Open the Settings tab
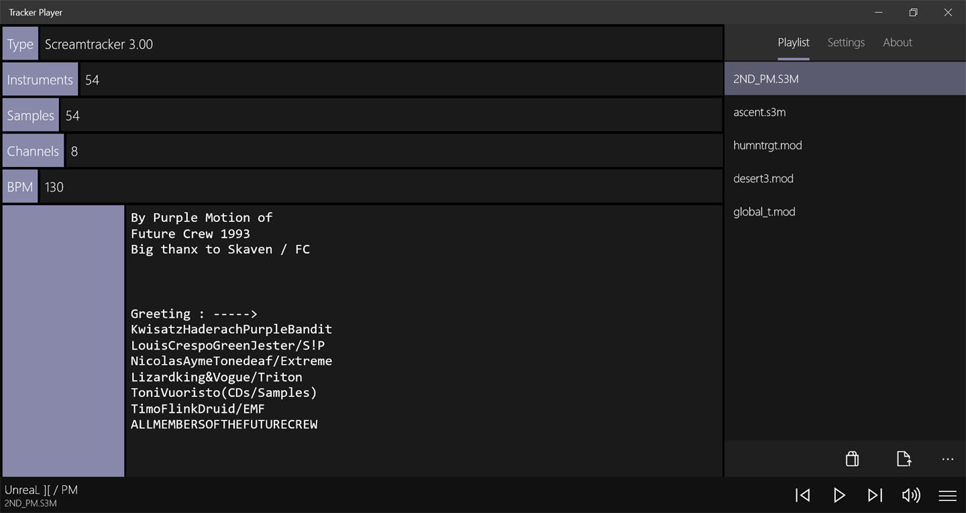The width and height of the screenshot is (966, 513). (846, 42)
